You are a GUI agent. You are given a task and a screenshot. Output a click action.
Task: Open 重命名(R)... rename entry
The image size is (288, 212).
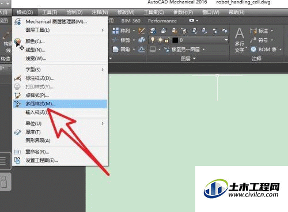click(60, 152)
